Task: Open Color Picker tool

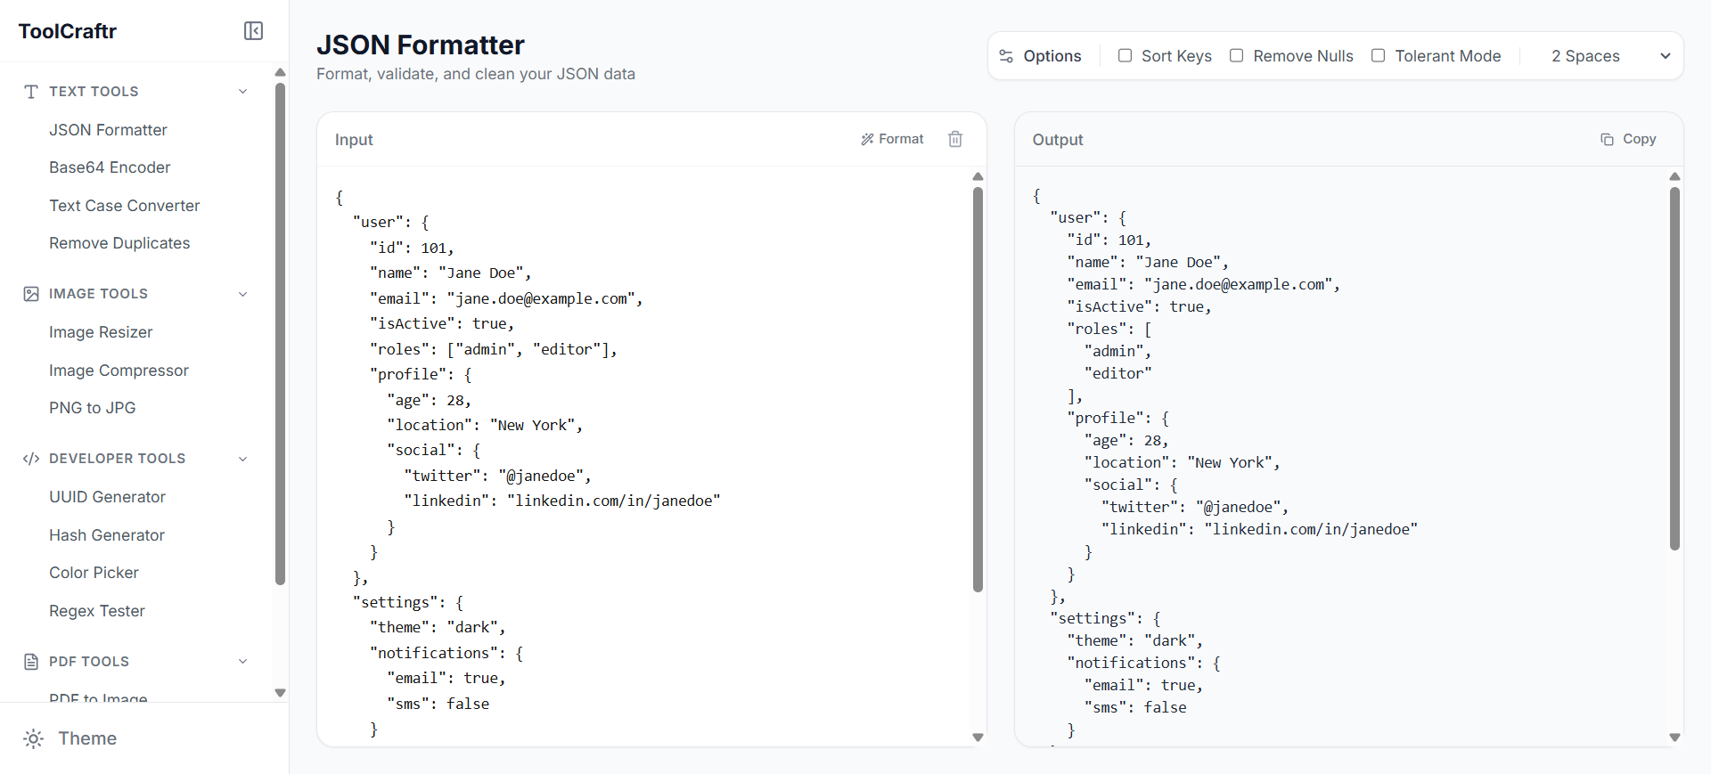Action: [94, 573]
